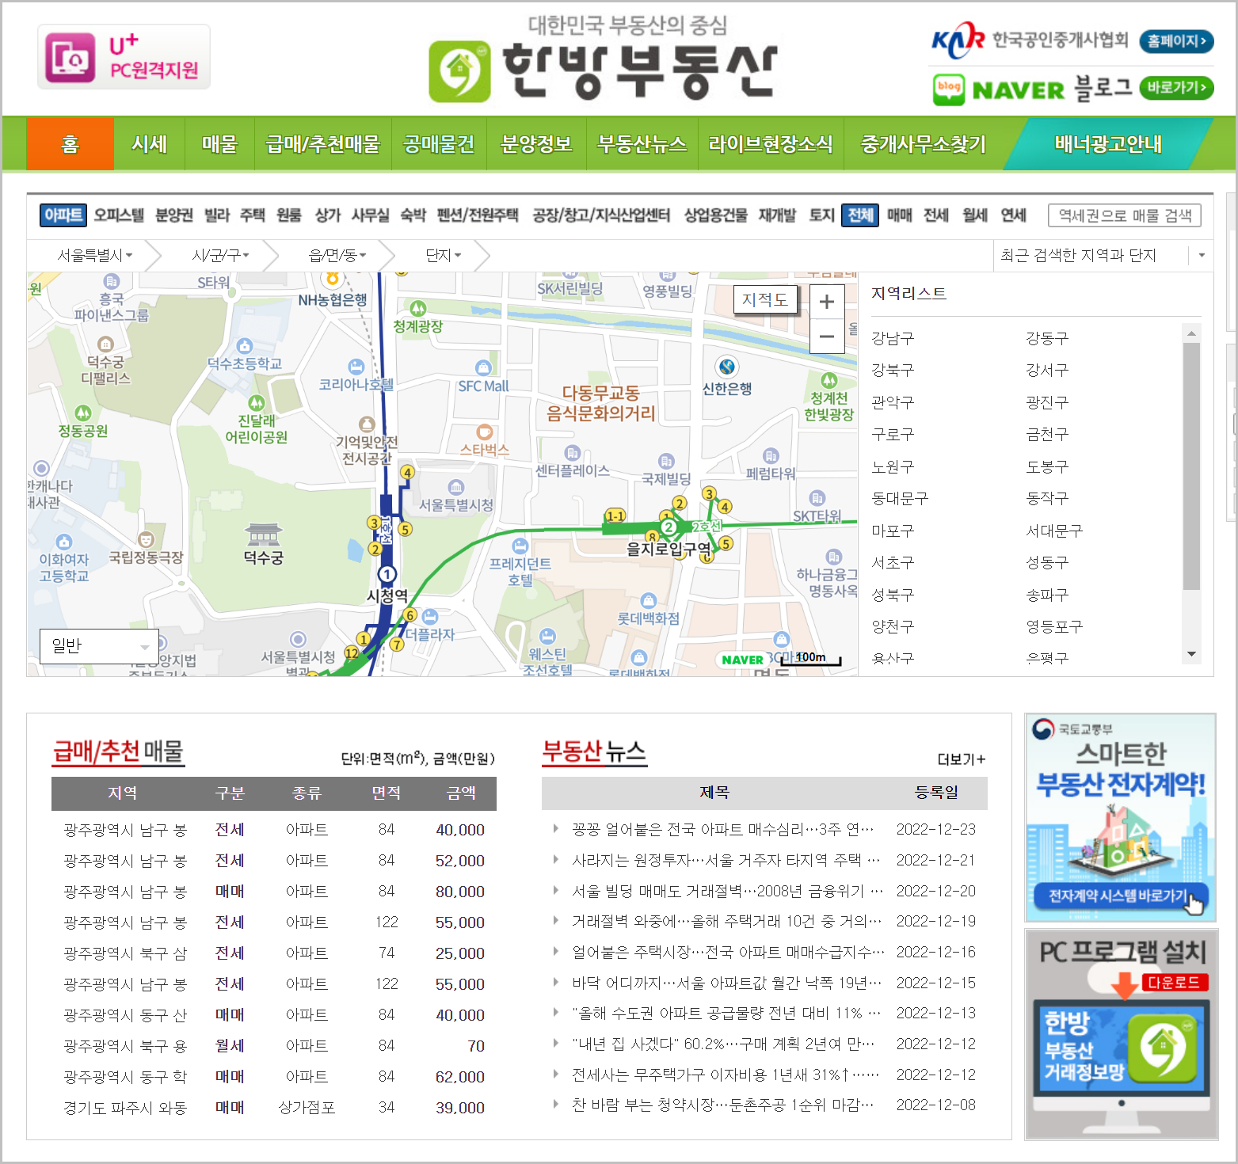Image resolution: width=1238 pixels, height=1164 pixels.
Task: Expand 최근 검색한 지역과 단지 dropdown
Action: [1202, 255]
